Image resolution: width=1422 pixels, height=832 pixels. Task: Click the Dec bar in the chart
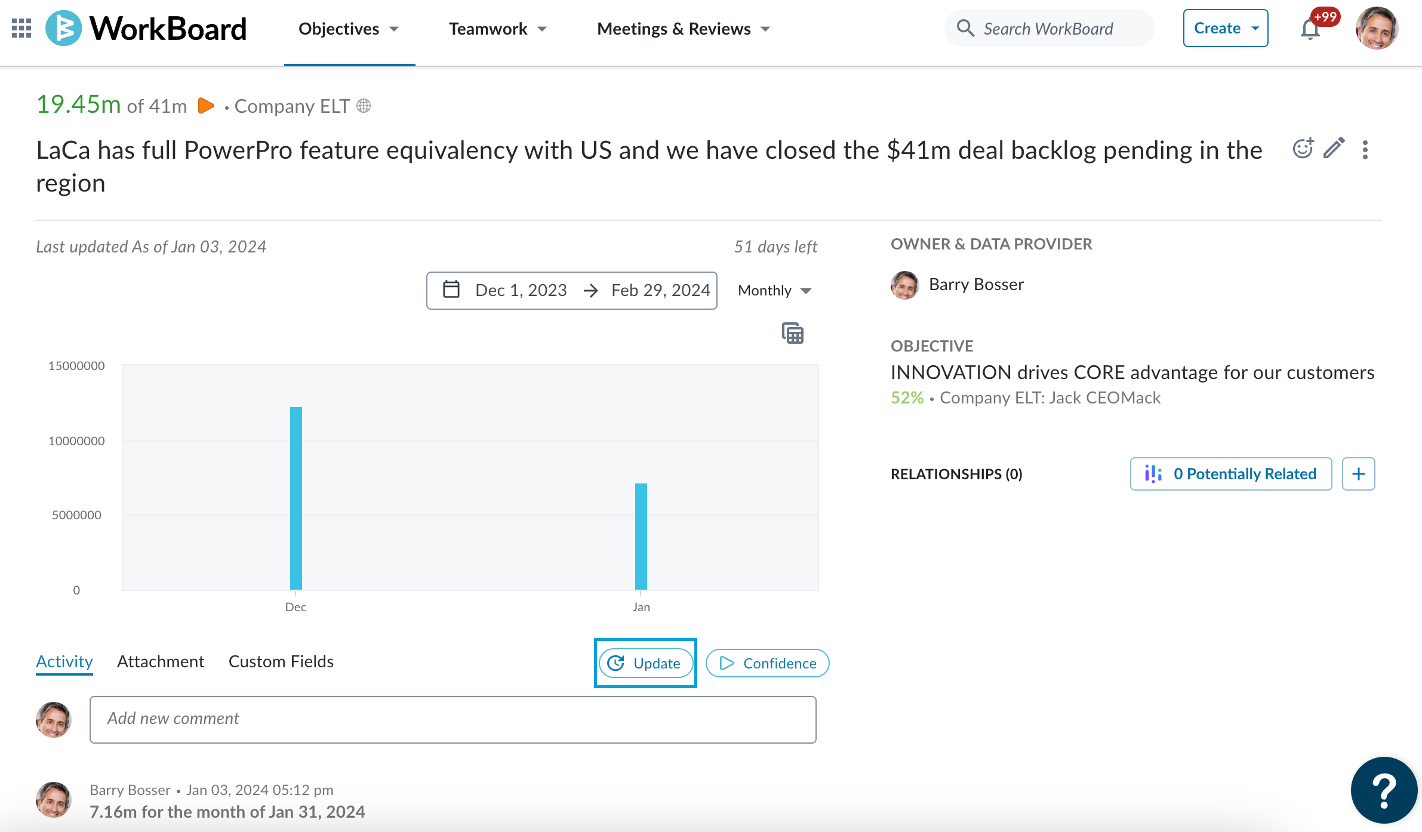296,498
